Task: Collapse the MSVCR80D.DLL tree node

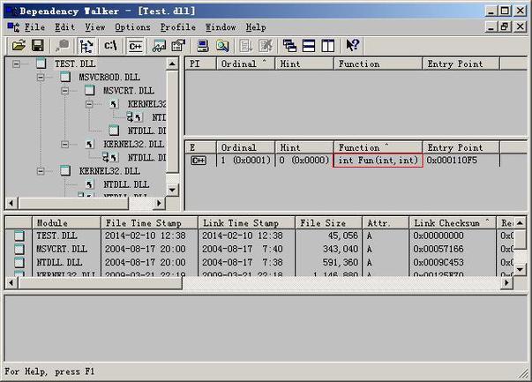Action: pos(41,78)
